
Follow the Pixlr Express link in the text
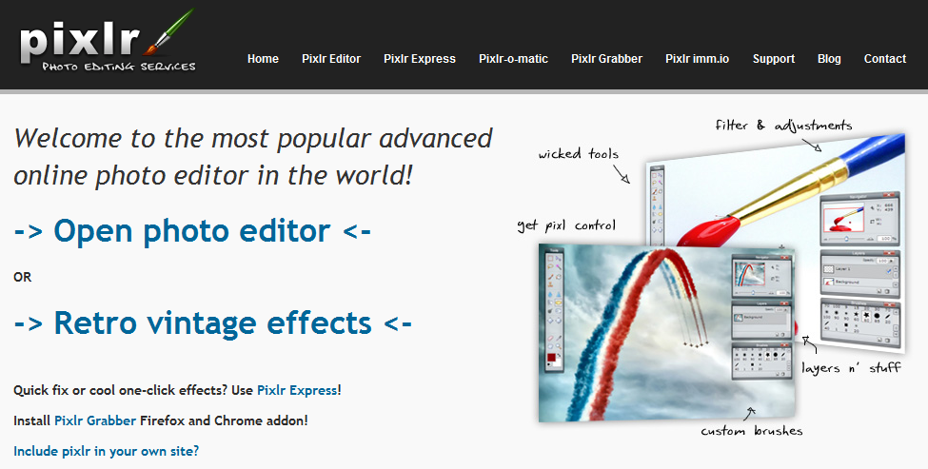click(x=297, y=390)
